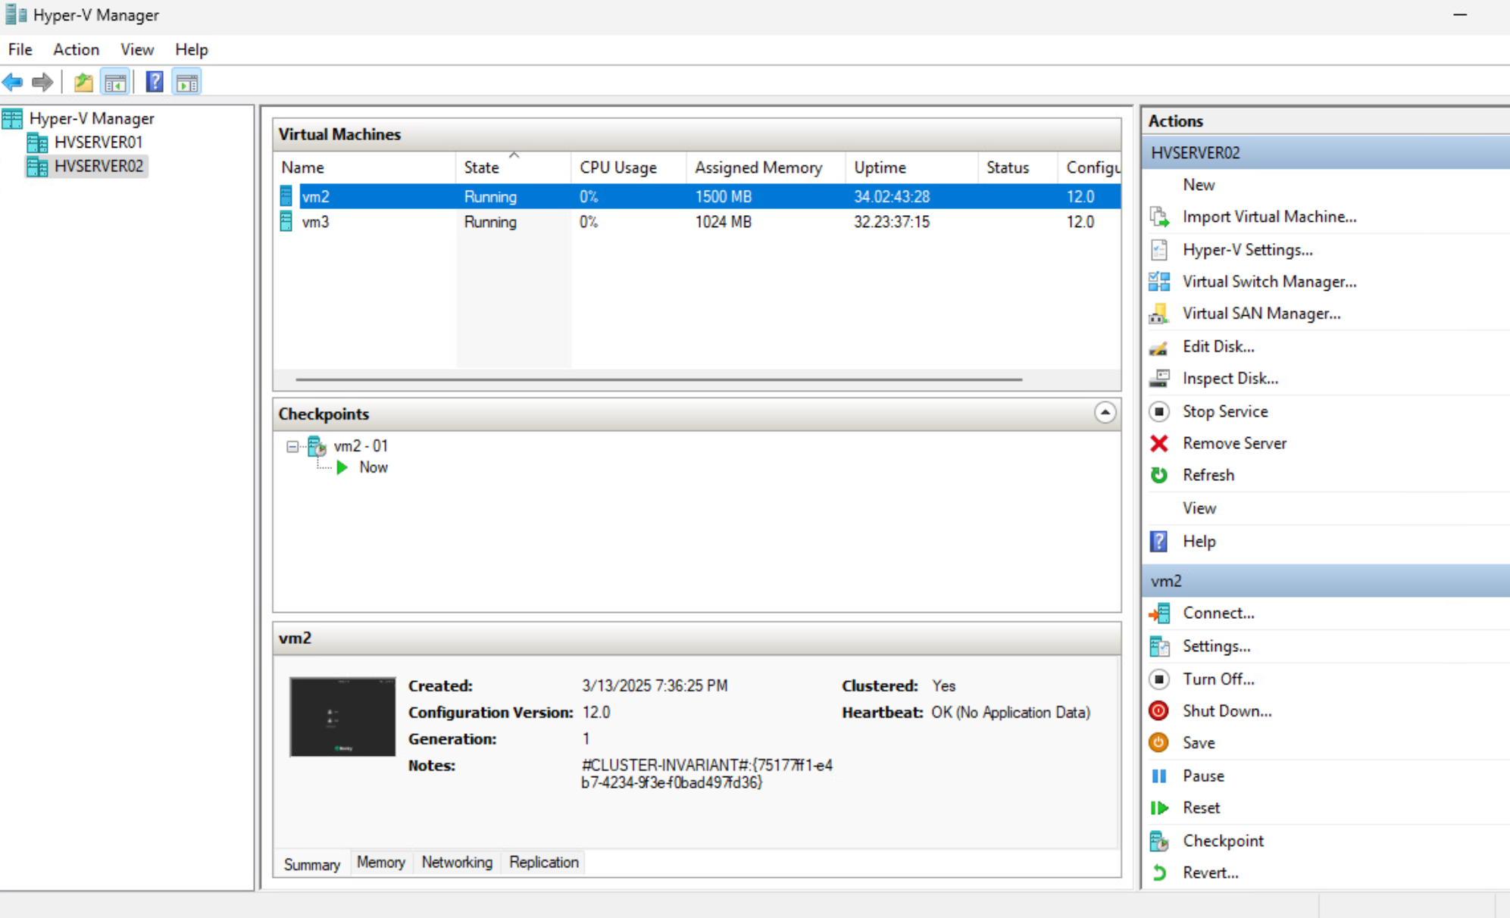1510x918 pixels.
Task: Click the Help icon in Actions pane
Action: 1159,542
